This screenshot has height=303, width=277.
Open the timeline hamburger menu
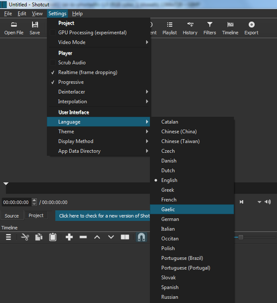coord(8,237)
